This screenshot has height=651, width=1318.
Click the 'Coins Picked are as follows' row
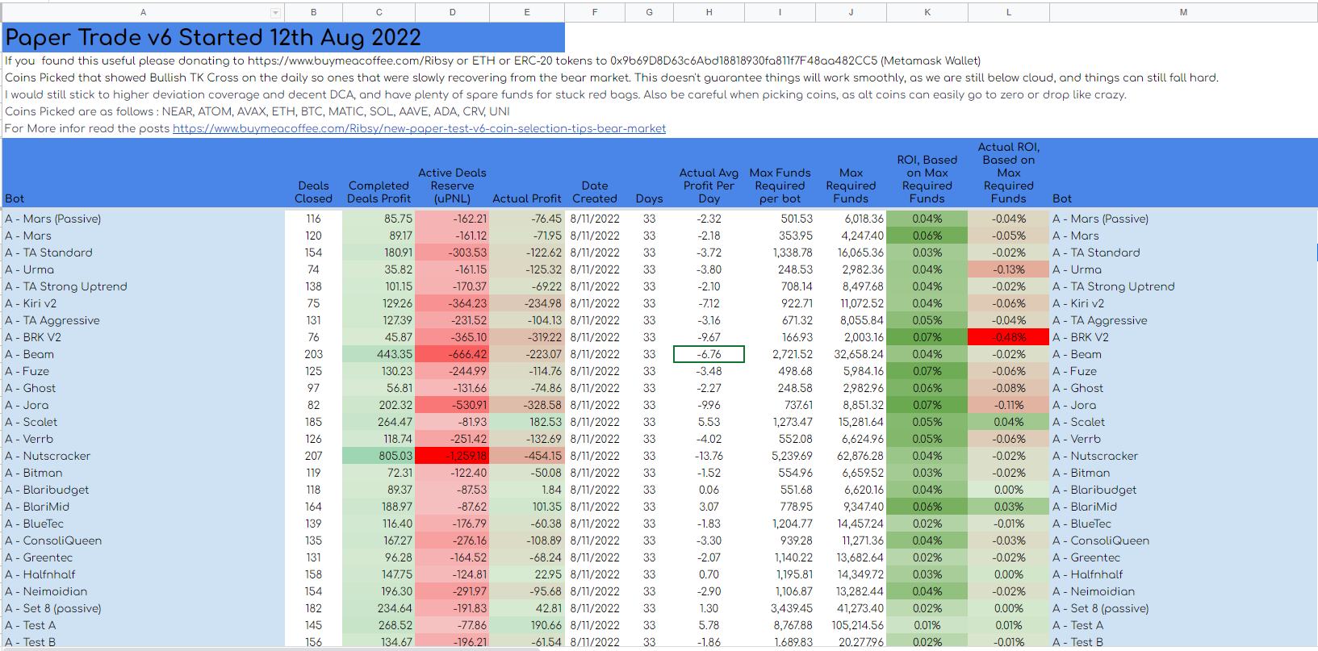pyautogui.click(x=257, y=111)
